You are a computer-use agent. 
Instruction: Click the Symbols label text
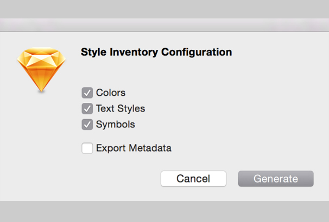click(x=115, y=125)
